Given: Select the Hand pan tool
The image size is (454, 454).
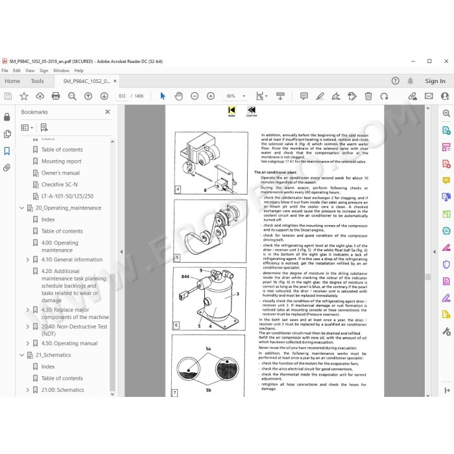Looking at the screenshot, I should [178, 96].
